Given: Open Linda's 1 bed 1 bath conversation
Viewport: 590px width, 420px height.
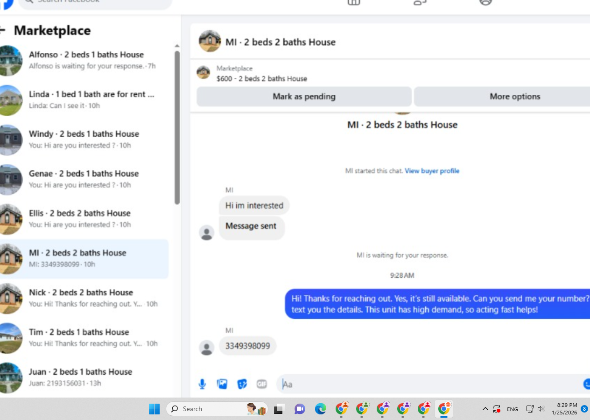Looking at the screenshot, I should [x=84, y=100].
